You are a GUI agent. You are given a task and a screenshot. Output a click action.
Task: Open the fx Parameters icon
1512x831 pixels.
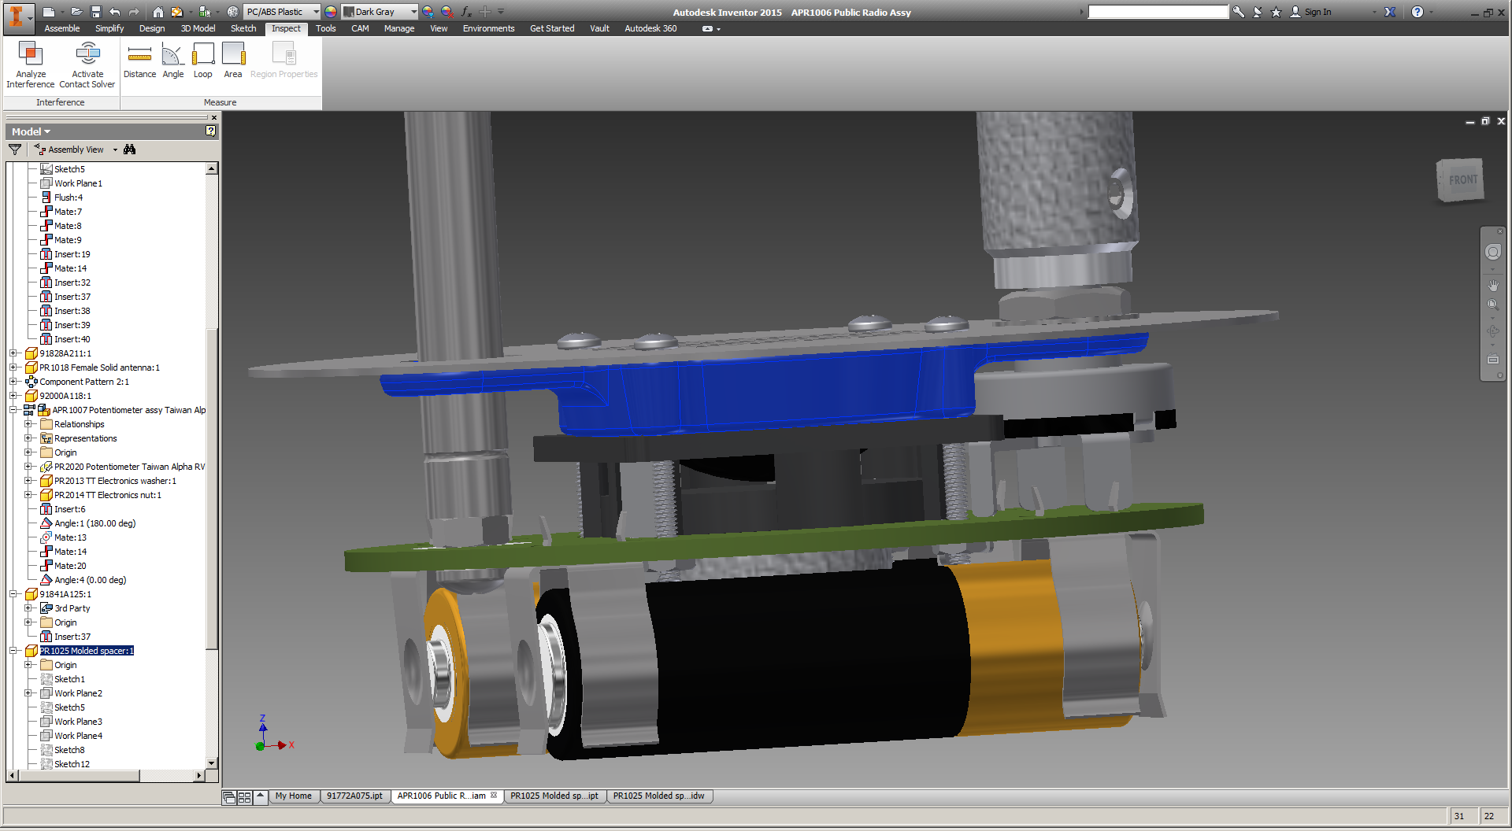(466, 12)
